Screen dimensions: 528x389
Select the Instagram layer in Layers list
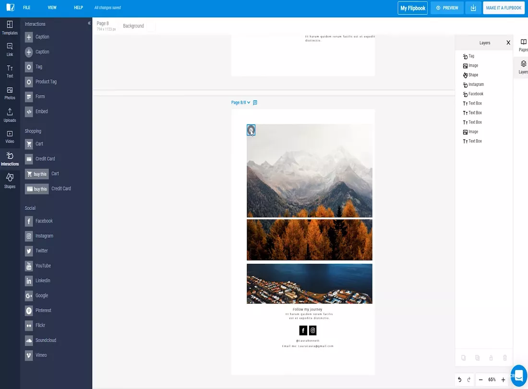(x=476, y=85)
